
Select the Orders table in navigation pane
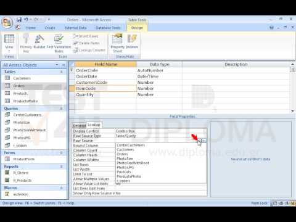pyautogui.click(x=19, y=86)
